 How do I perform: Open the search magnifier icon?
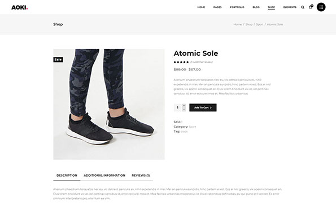tap(303, 7)
